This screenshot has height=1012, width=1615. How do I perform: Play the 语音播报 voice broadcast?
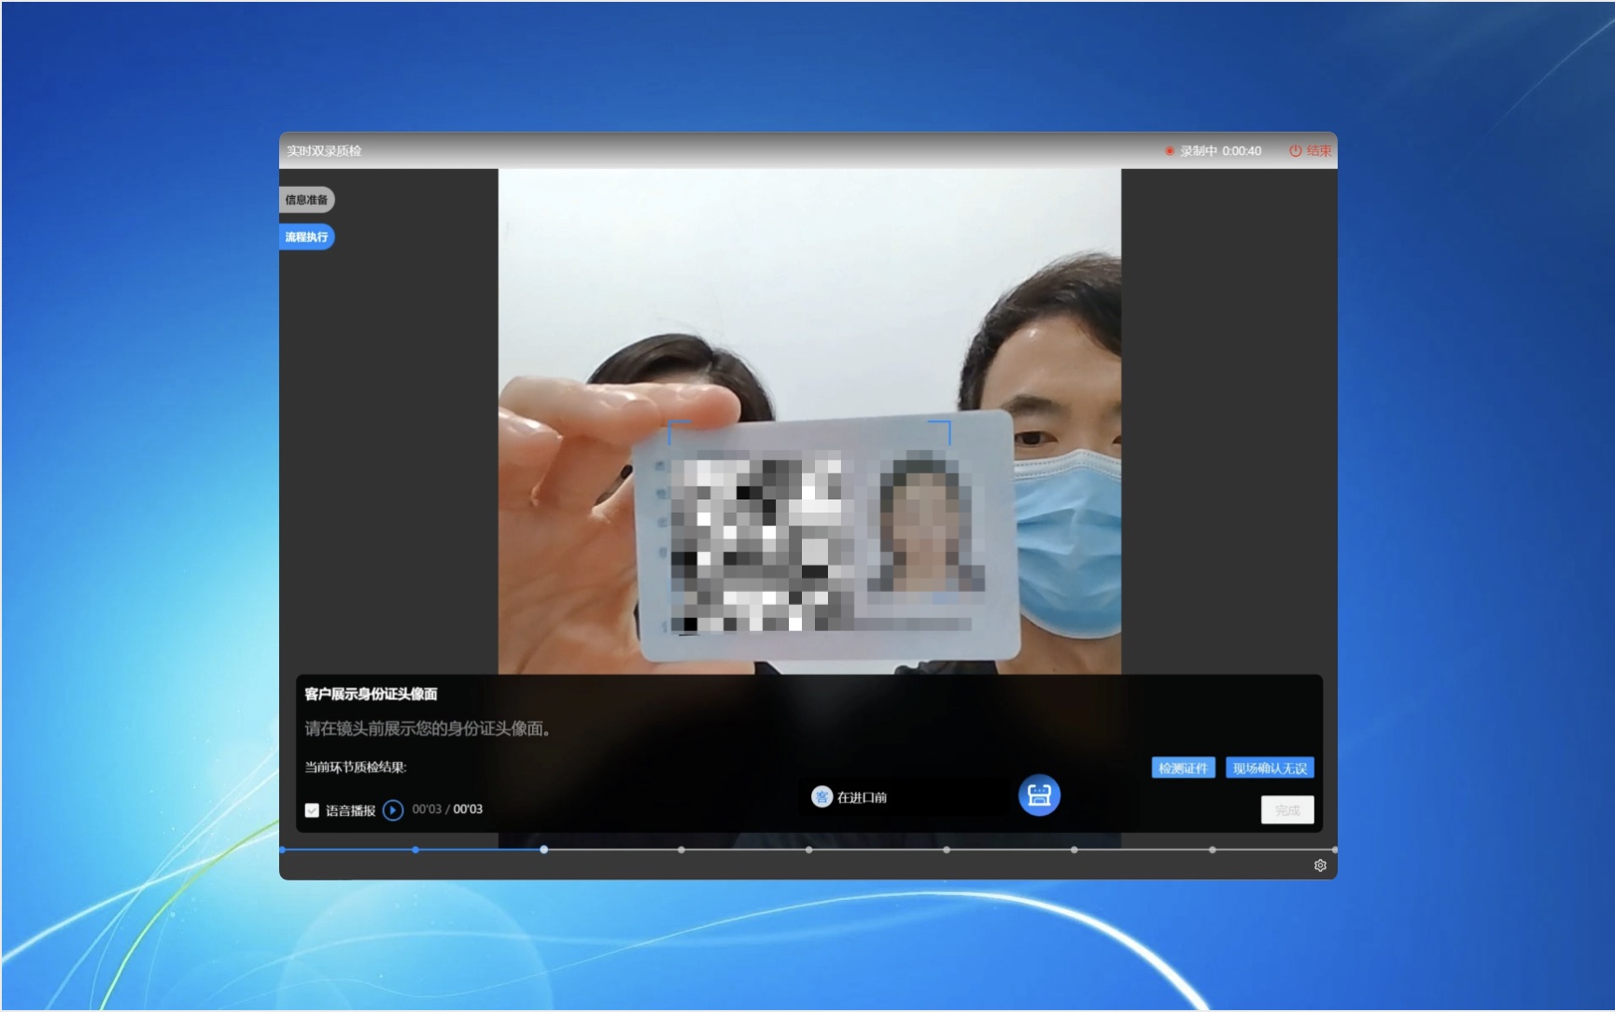393,809
